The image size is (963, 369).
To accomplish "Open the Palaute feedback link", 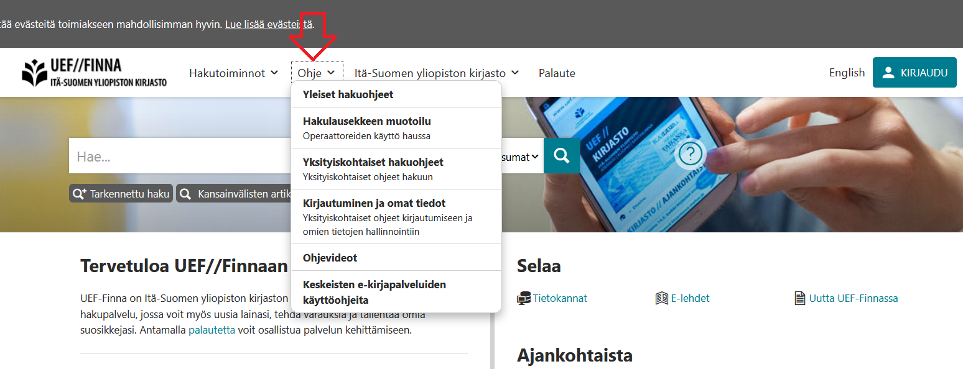I will [557, 73].
